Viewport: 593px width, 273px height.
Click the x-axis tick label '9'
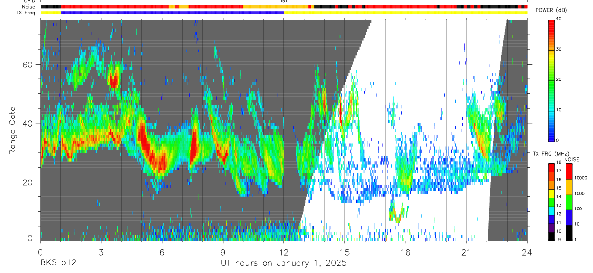click(223, 252)
